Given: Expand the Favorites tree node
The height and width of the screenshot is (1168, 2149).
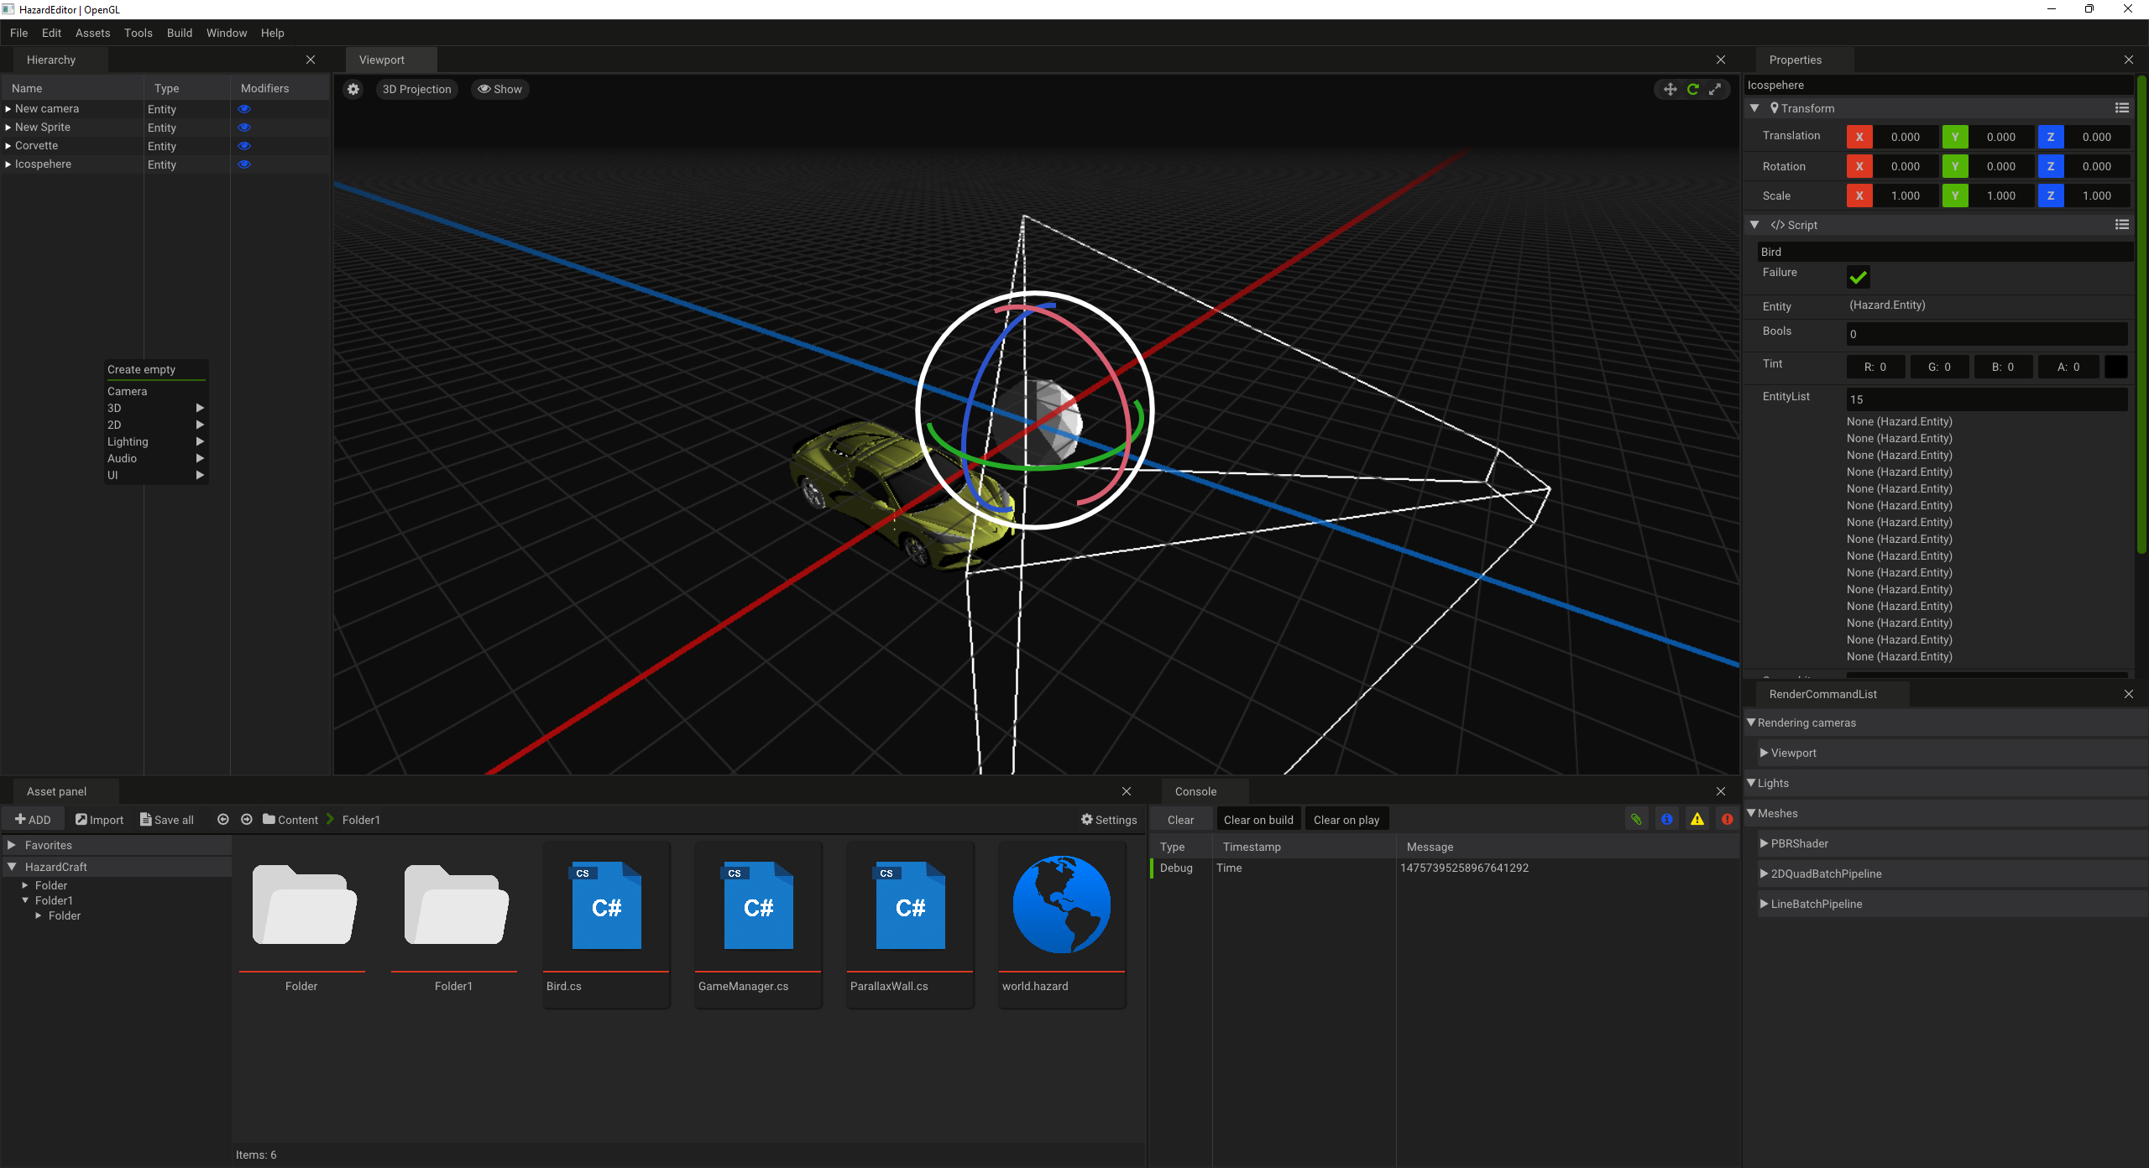Looking at the screenshot, I should [12, 845].
